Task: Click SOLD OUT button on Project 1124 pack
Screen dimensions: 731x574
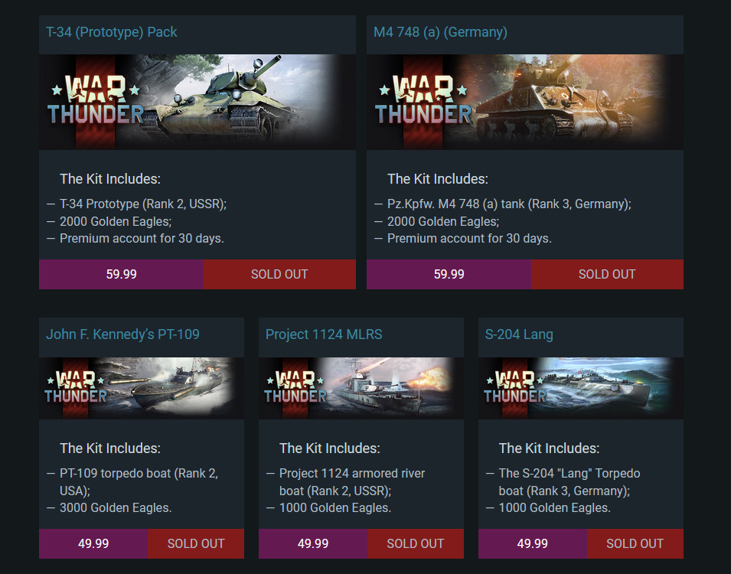Action: click(x=416, y=543)
